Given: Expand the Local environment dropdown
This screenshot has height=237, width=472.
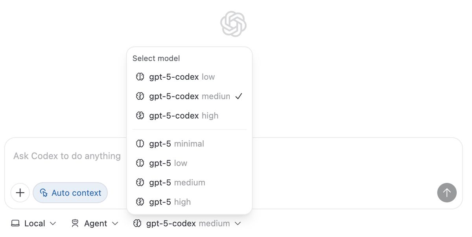Looking at the screenshot, I should [34, 223].
